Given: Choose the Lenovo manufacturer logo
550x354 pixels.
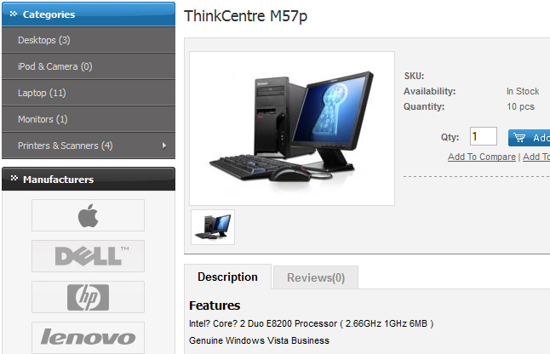Looking at the screenshot, I should [88, 337].
